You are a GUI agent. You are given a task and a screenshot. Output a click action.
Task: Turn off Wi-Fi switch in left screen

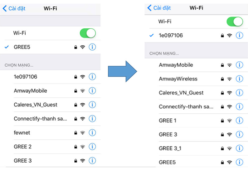[88, 33]
